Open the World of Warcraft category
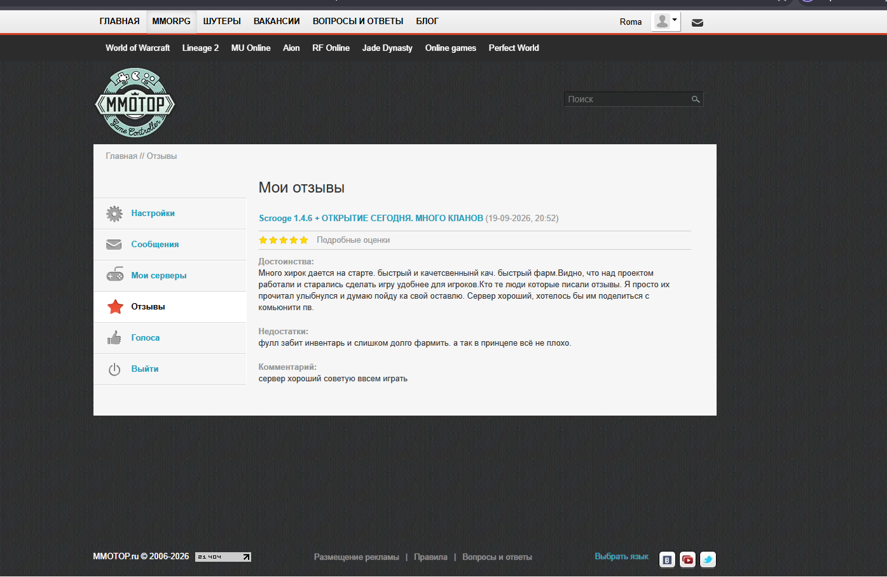The height and width of the screenshot is (577, 887). 137,48
